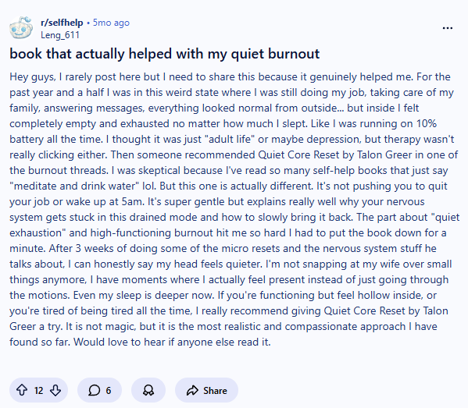Image resolution: width=468 pixels, height=408 pixels.
Task: Click the comment count number 6
Action: 109,390
